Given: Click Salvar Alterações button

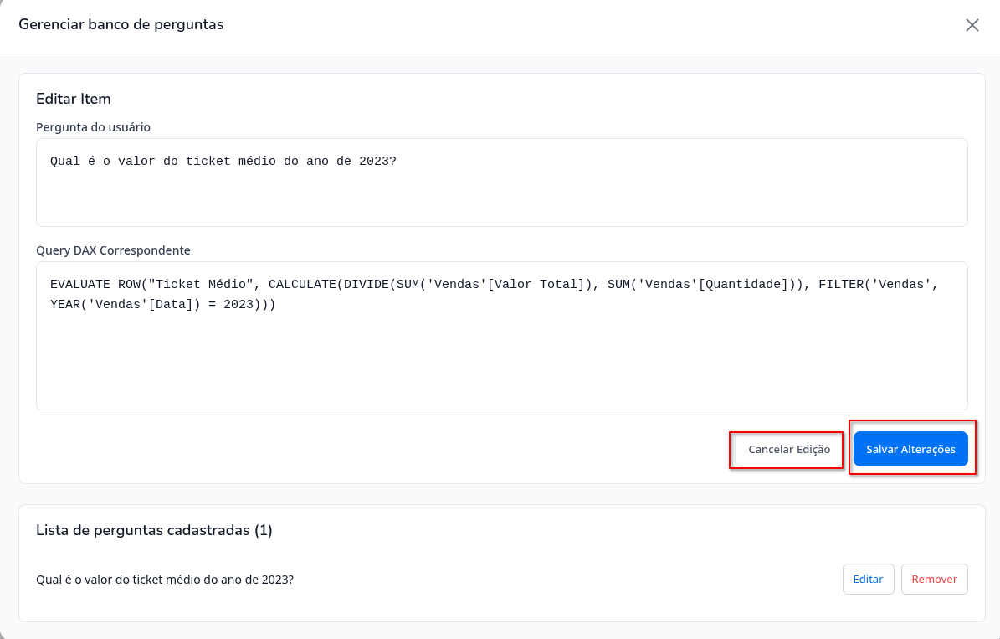Looking at the screenshot, I should pos(910,449).
